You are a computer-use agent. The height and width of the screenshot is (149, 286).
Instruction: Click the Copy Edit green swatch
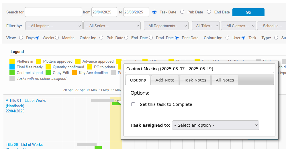pyautogui.click(x=48, y=73)
